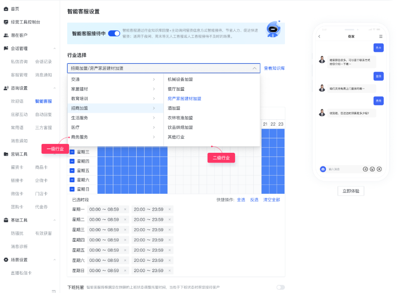Remove 星期一 20:00~23:59 time slot
The width and height of the screenshot is (402, 293).
tap(169, 210)
